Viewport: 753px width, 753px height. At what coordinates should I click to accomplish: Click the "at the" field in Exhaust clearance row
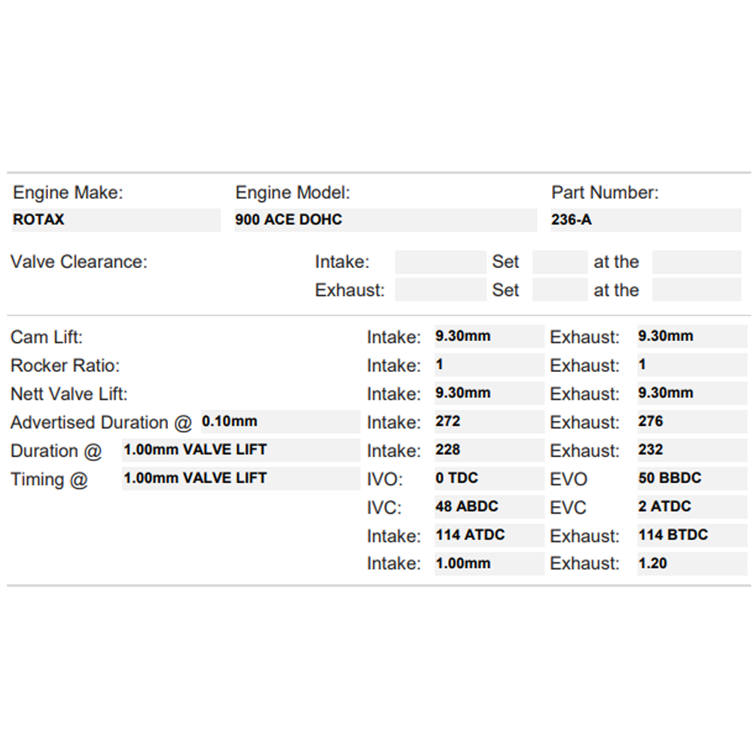697,290
